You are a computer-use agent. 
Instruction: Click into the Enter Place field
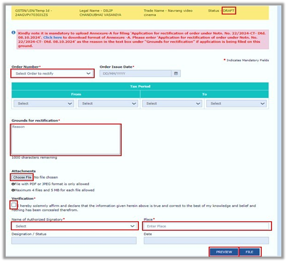tap(207, 226)
